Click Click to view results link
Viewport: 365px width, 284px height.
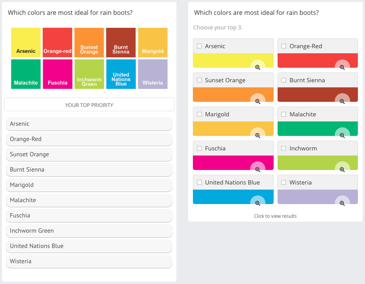275,216
